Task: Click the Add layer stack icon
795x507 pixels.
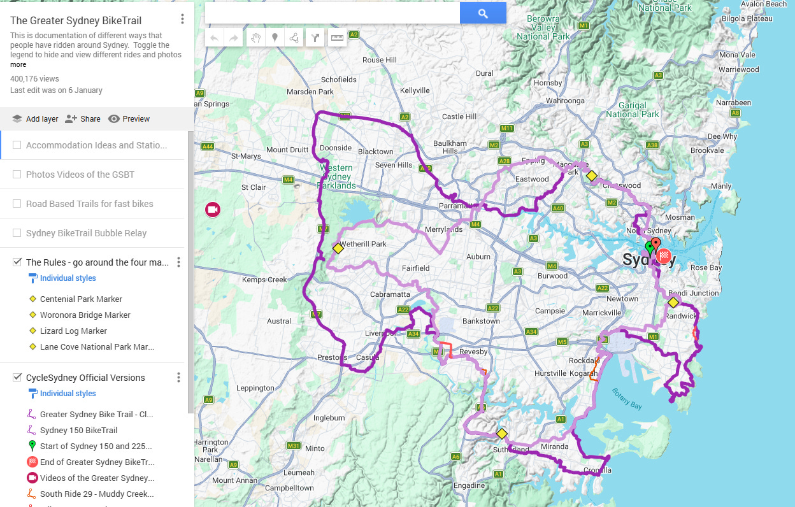Action: 17,119
